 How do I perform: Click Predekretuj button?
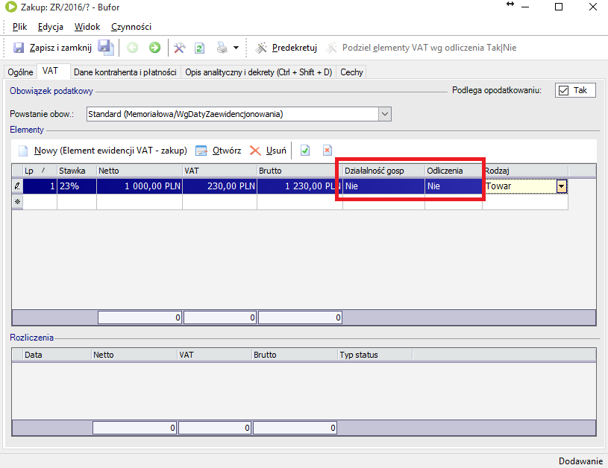286,48
